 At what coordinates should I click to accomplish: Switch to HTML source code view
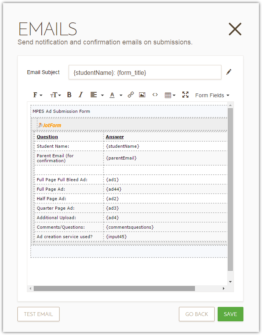click(155, 95)
